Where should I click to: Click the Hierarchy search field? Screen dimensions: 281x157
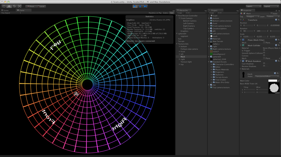pyautogui.click(x=195, y=13)
